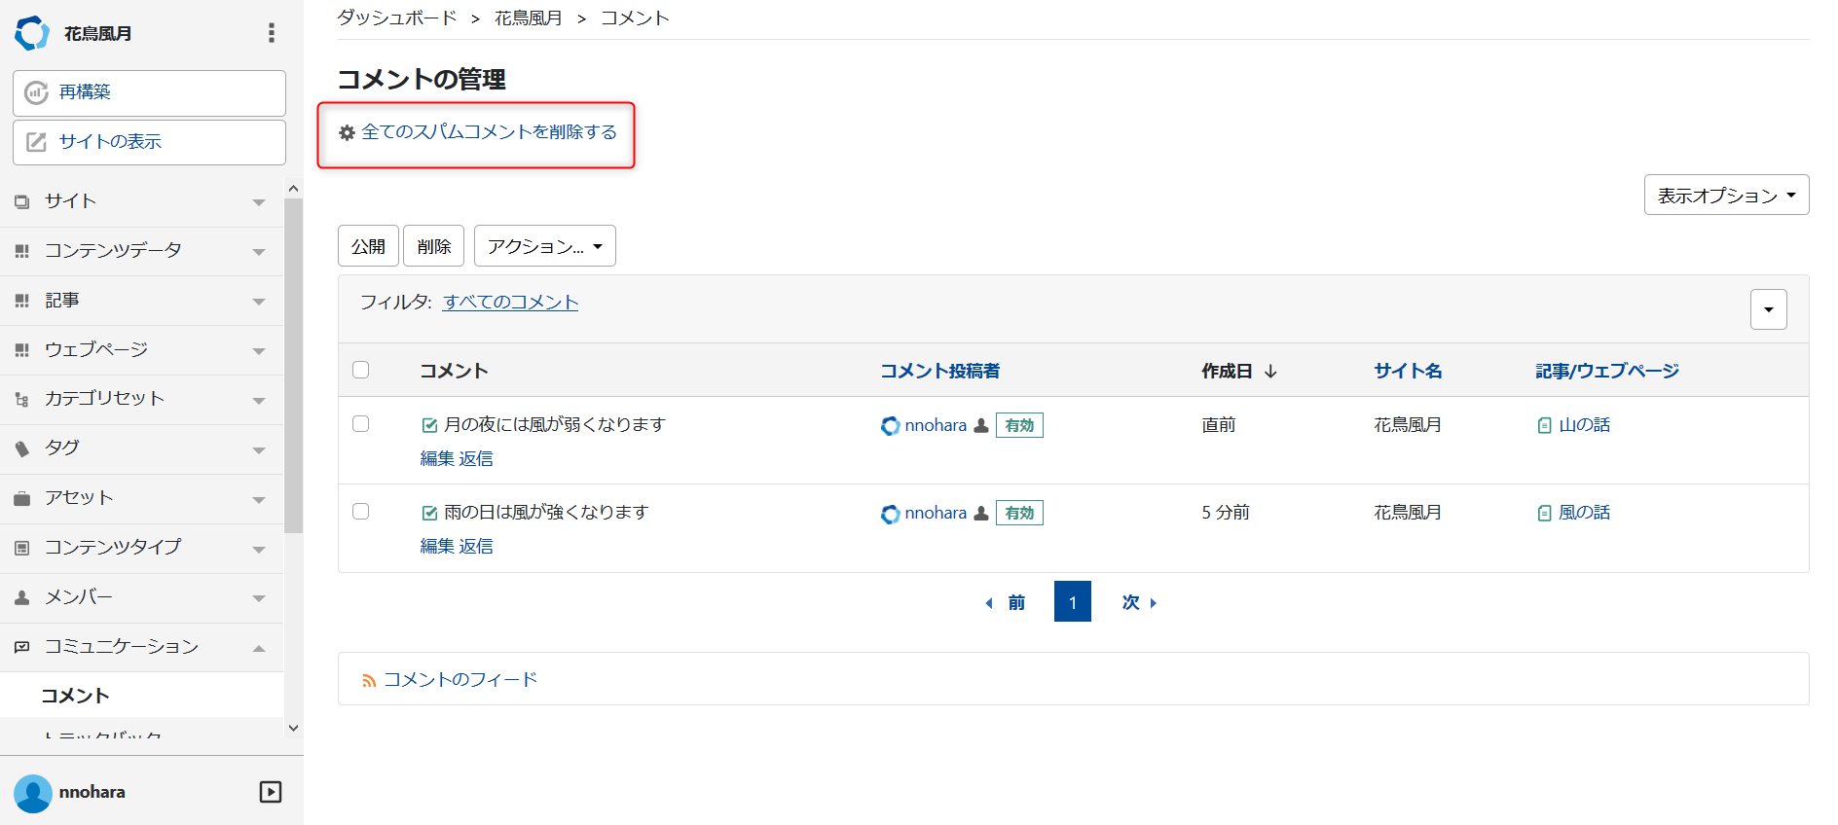Open the 表示オプション dropdown
Image resolution: width=1838 pixels, height=825 pixels.
[x=1726, y=195]
